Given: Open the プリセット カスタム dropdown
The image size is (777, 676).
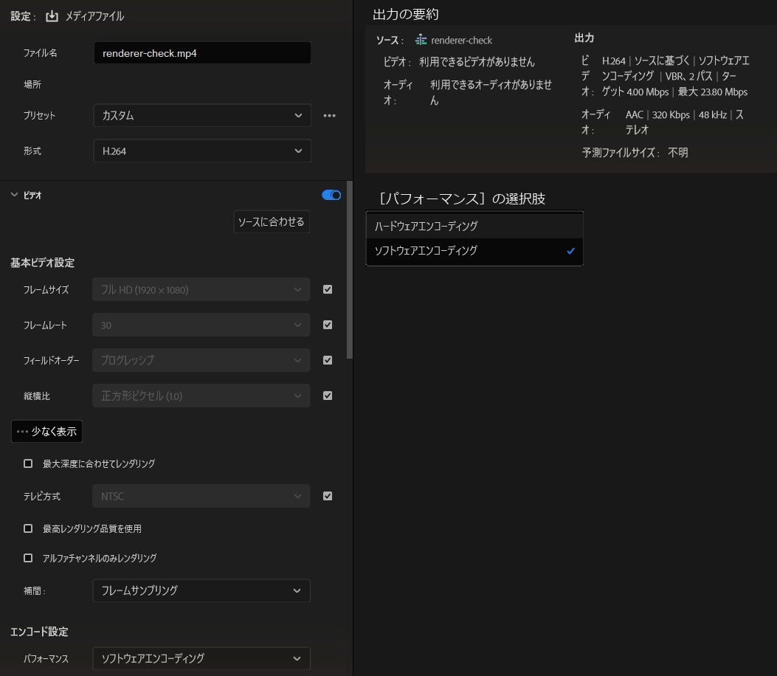Looking at the screenshot, I should [202, 115].
